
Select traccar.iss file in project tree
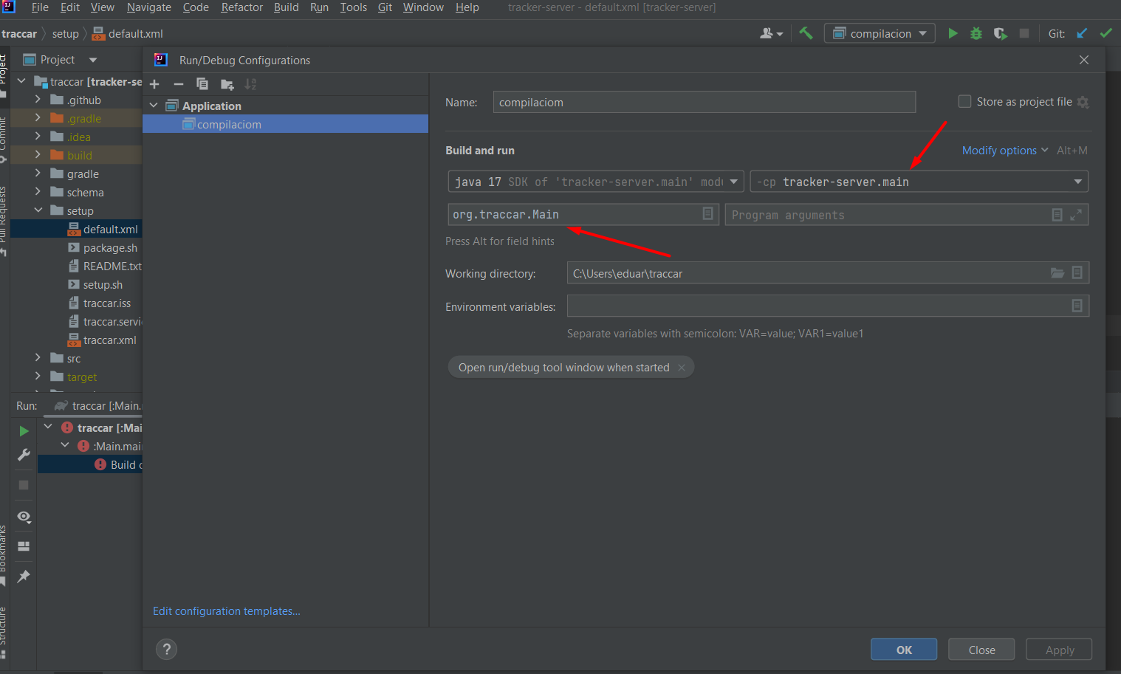[x=106, y=303]
